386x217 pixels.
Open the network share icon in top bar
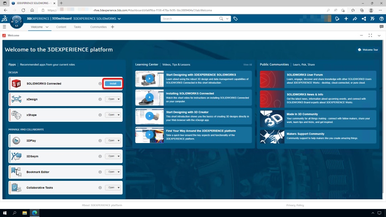[x=363, y=19]
